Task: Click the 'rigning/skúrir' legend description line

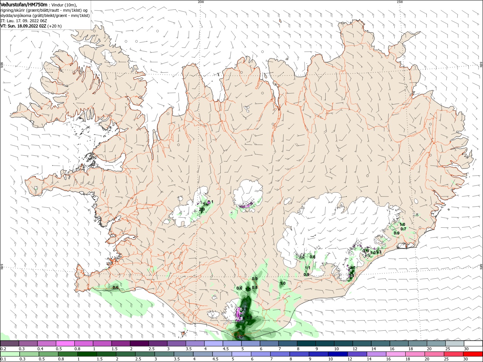Action: (44, 10)
